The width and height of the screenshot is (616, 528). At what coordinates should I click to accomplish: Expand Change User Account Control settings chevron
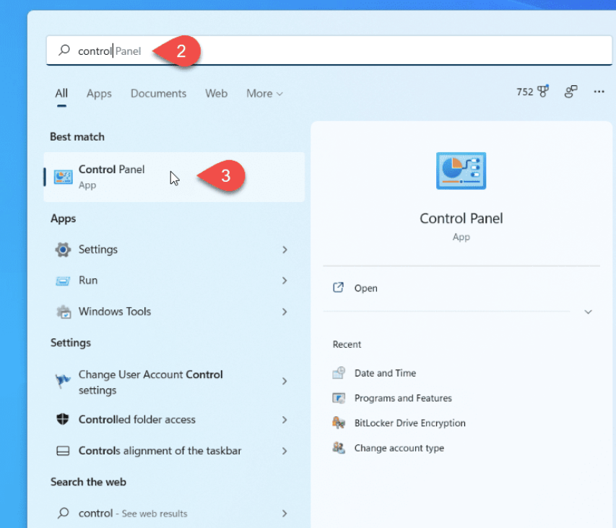point(285,381)
